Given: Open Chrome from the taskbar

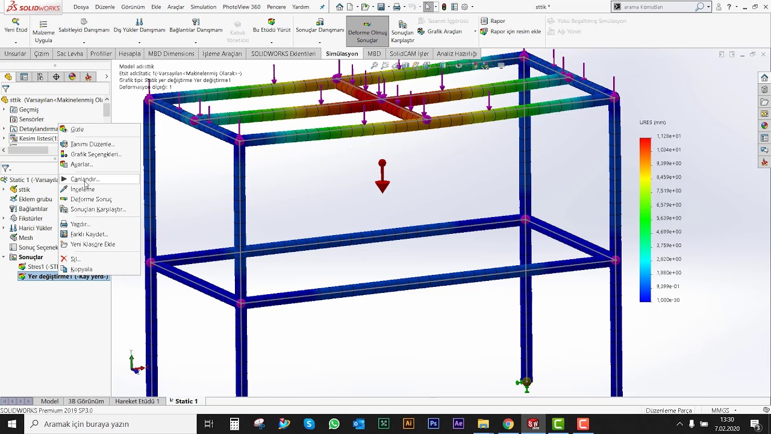Looking at the screenshot, I should click(x=508, y=424).
